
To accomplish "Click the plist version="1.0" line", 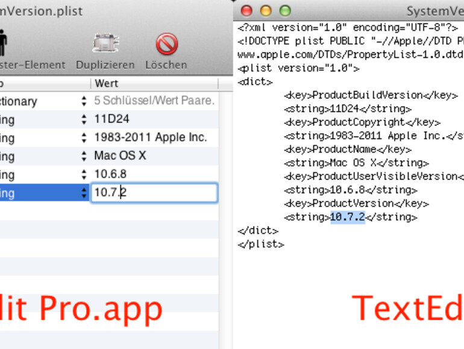I will click(298, 68).
